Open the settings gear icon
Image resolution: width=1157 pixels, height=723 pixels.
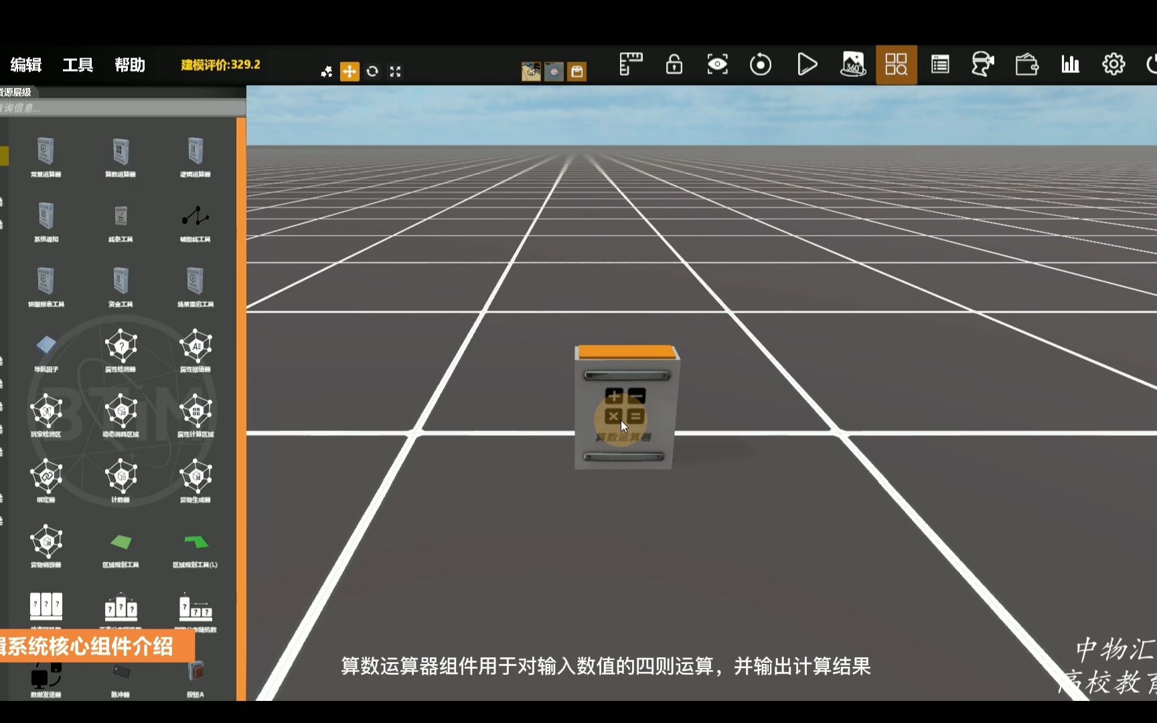point(1113,65)
